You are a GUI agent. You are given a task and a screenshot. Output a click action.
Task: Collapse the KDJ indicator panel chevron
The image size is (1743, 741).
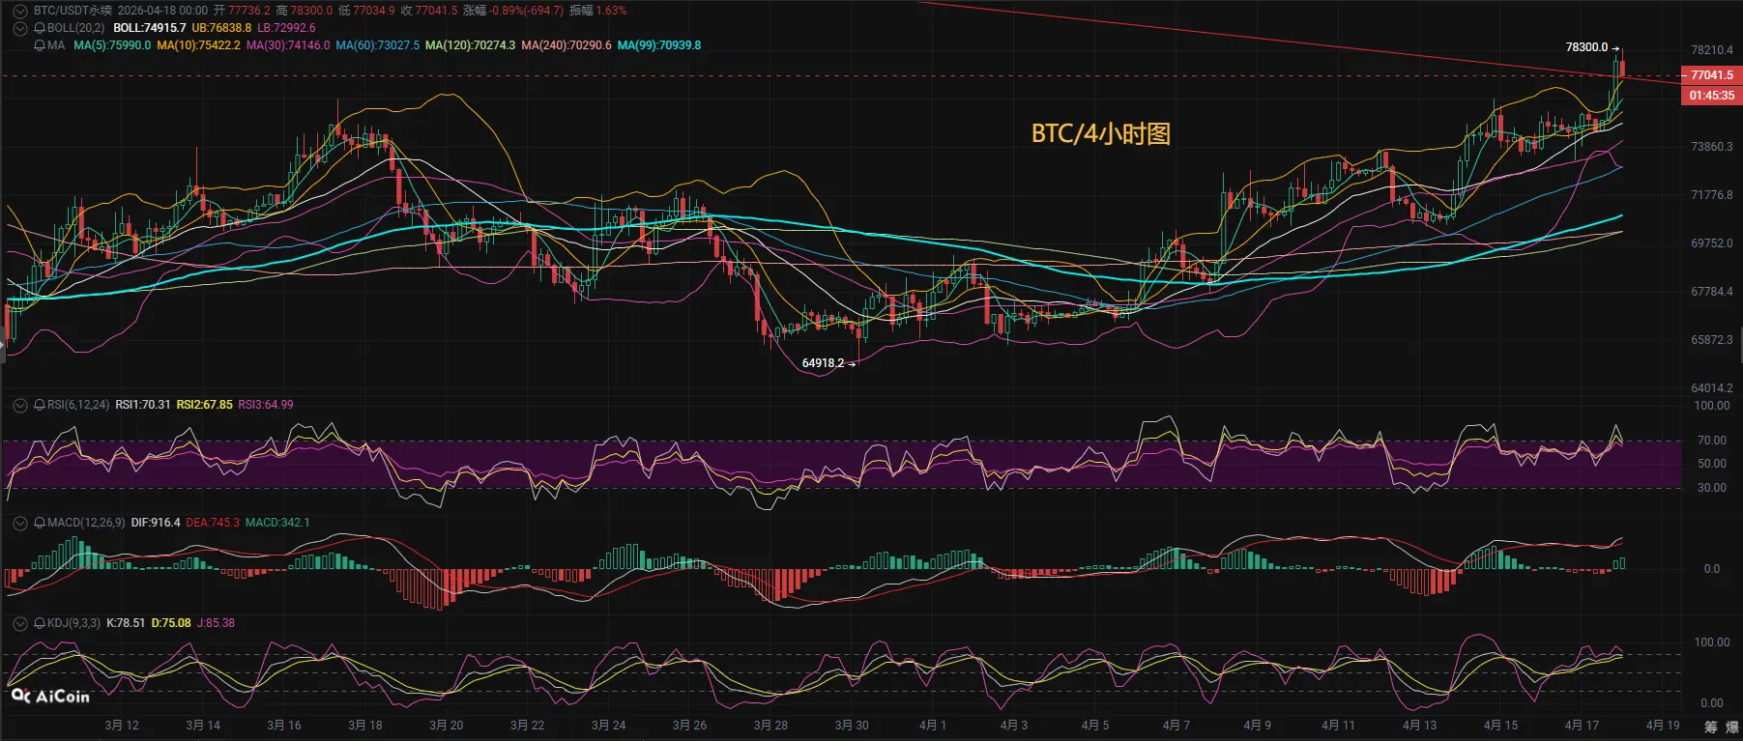19,623
